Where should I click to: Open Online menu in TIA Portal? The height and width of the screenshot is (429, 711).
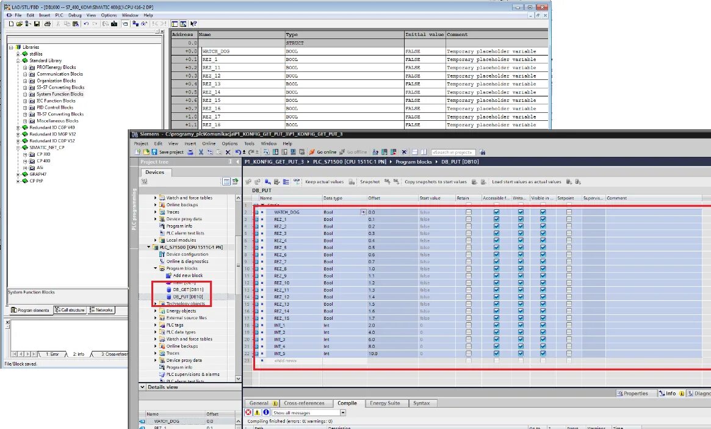[x=209, y=143]
